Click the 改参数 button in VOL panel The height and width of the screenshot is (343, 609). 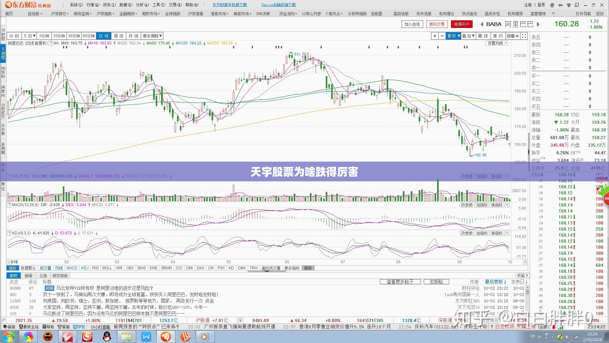coord(467,176)
